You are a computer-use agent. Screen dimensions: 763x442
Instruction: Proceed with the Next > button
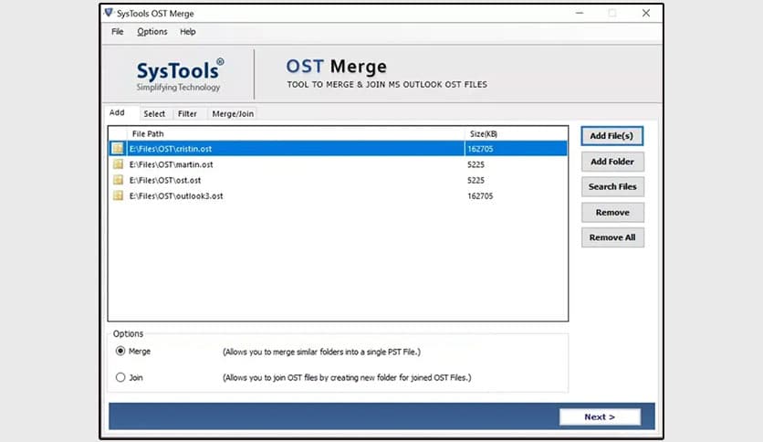tap(600, 416)
